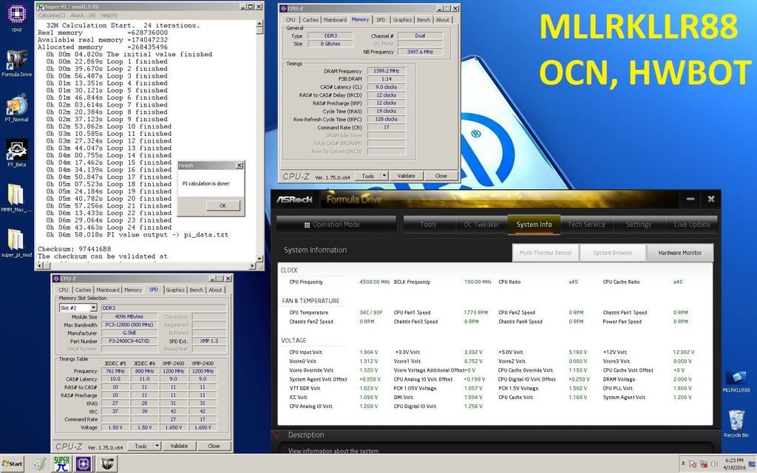The height and width of the screenshot is (473, 757).
Task: Click the CPU Frequency value 4500.00 MHz
Action: 375,282
